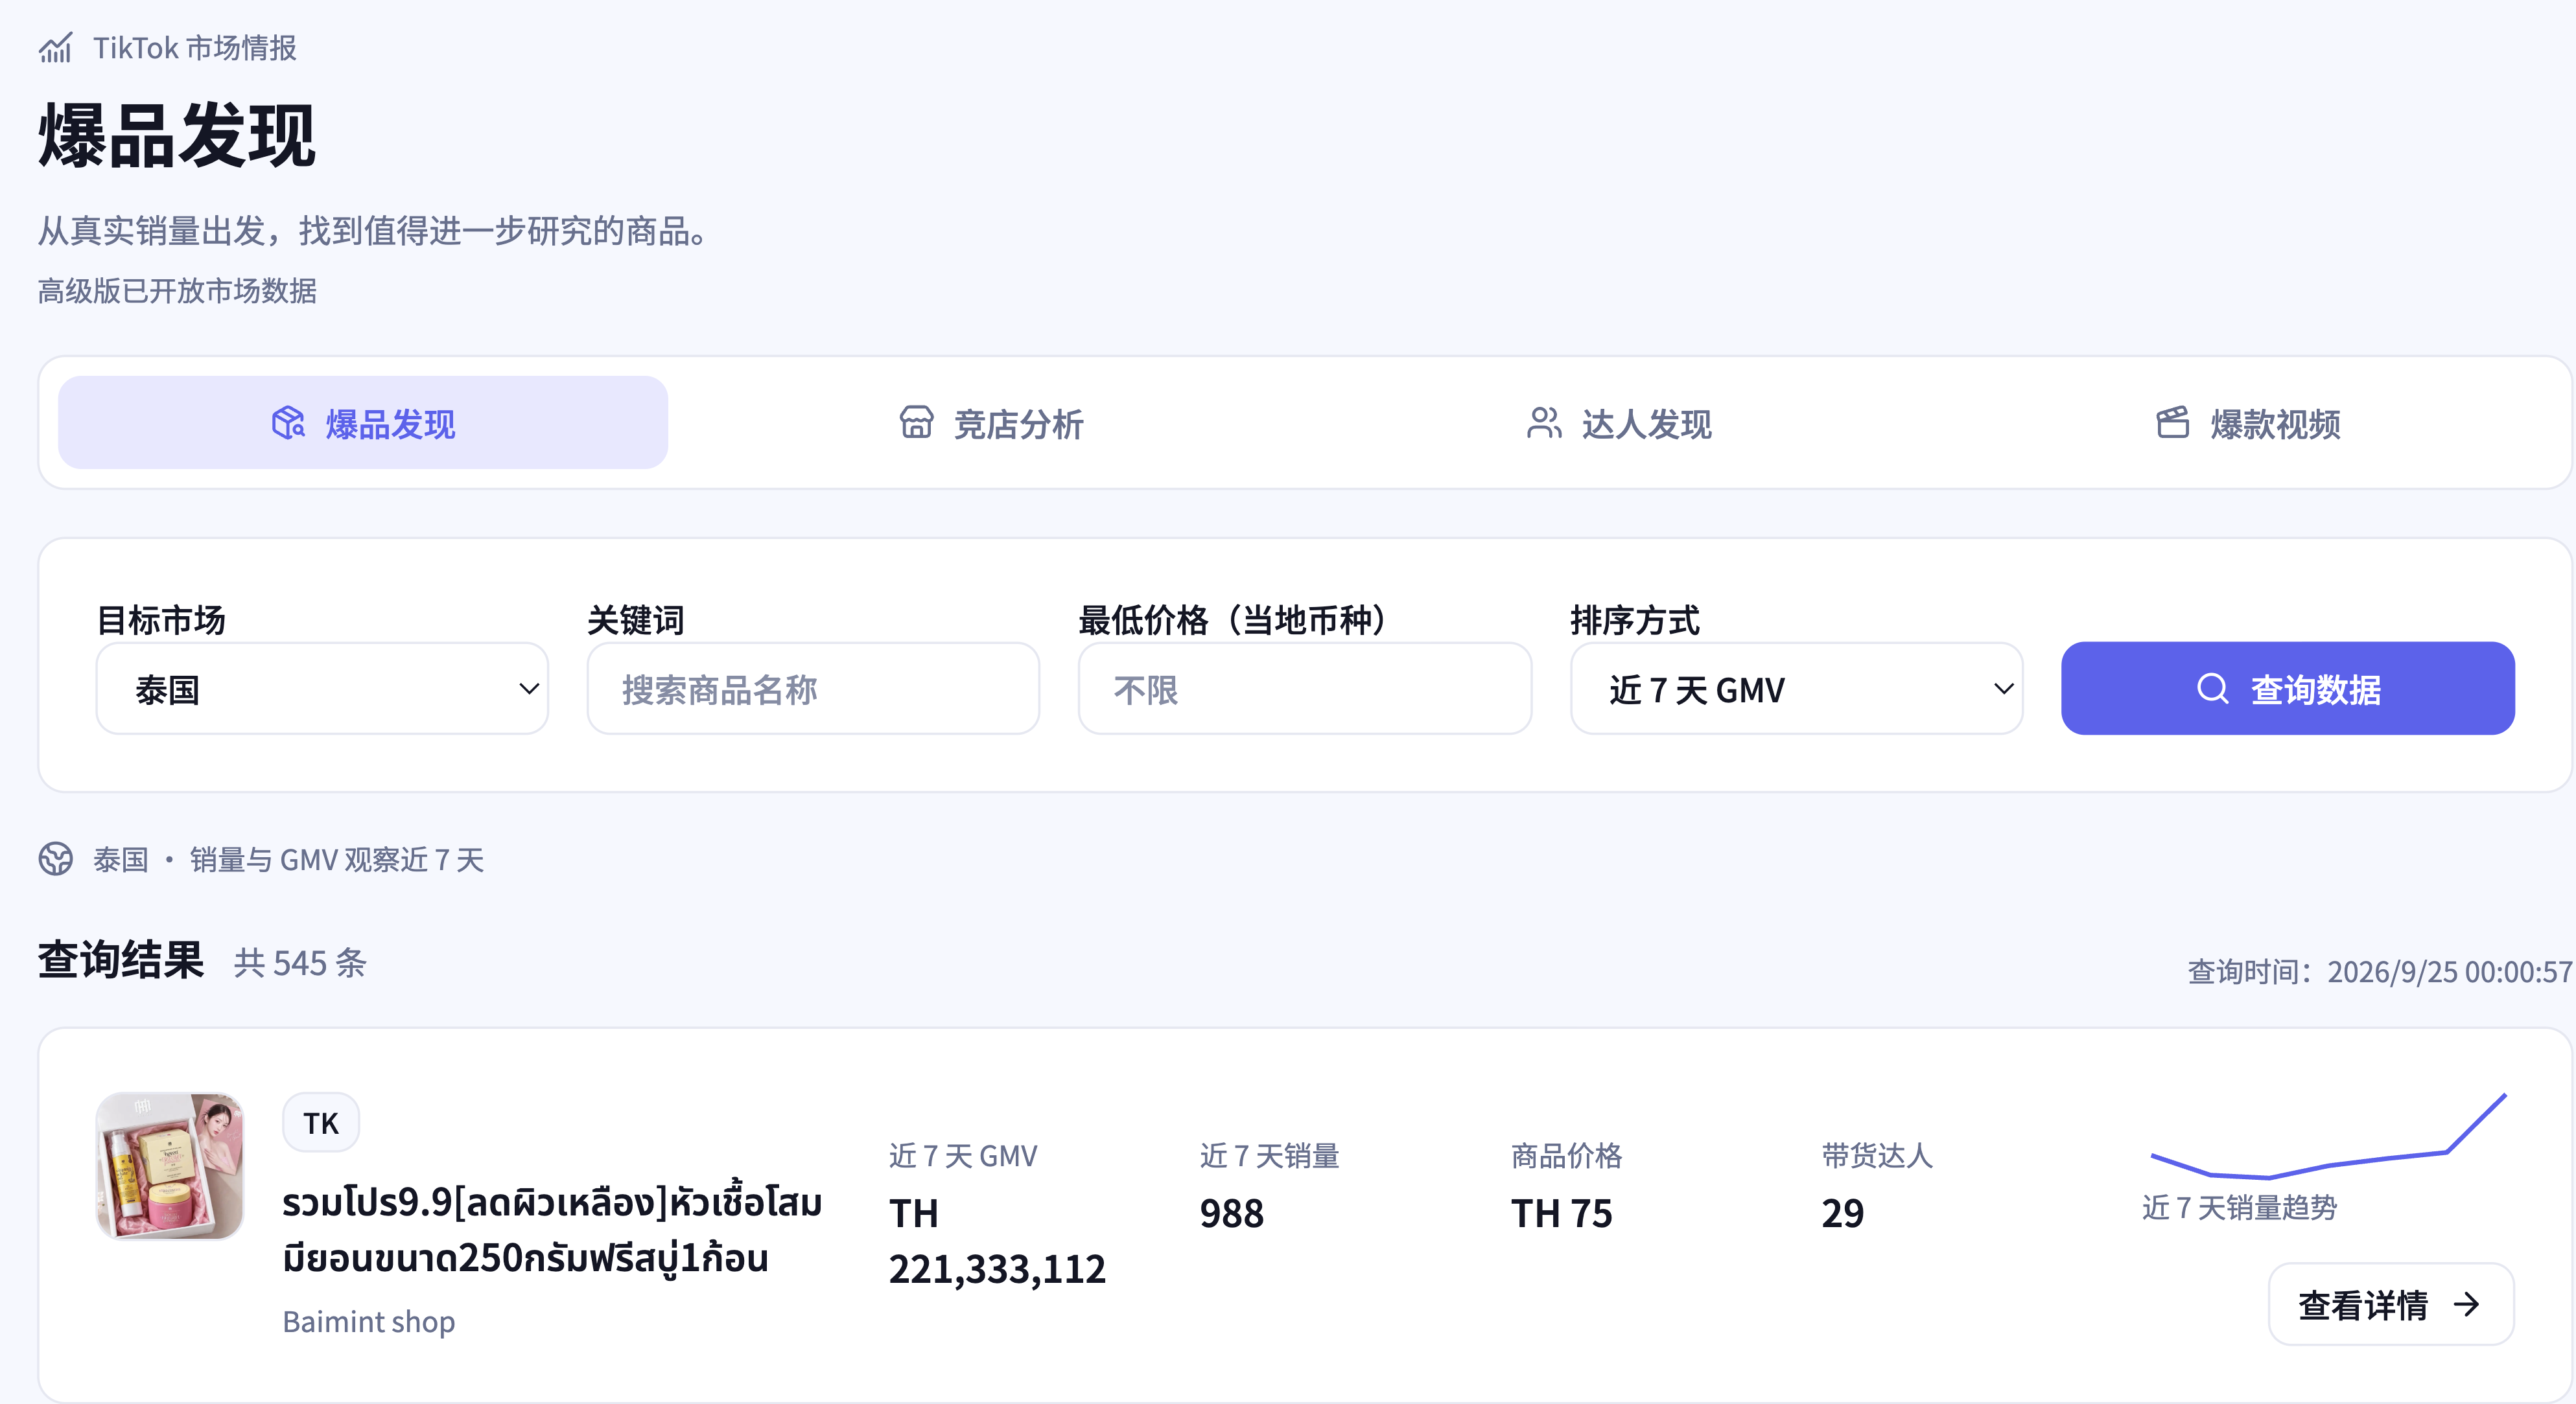Click the globe icon beside 泰国 summary

pyautogui.click(x=56, y=858)
